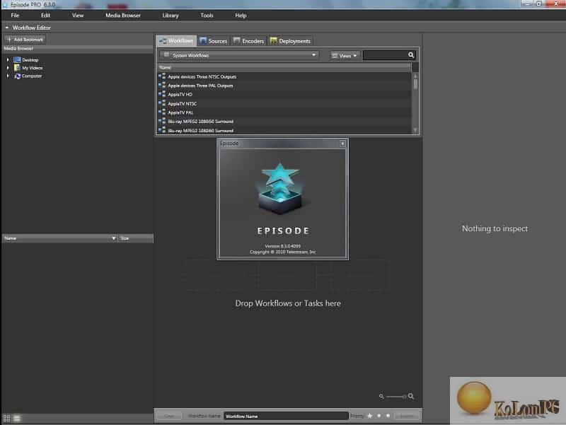Sort library by Name column header
This screenshot has width=566, height=425.
pyautogui.click(x=284, y=67)
